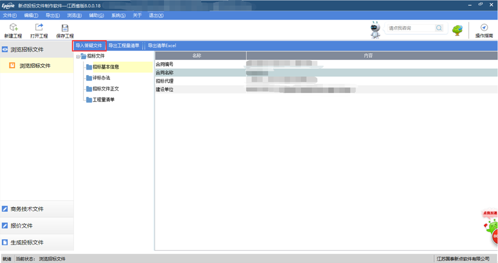The height and width of the screenshot is (263, 498).
Task: Open the 辅助(G) menu
Action: pos(96,16)
